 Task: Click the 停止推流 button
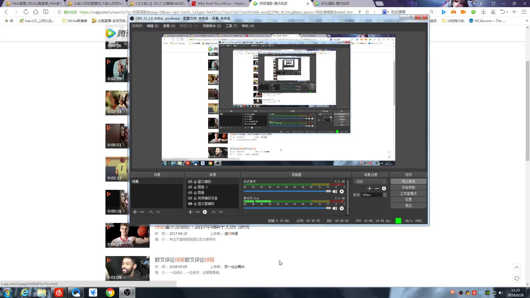coord(408,181)
